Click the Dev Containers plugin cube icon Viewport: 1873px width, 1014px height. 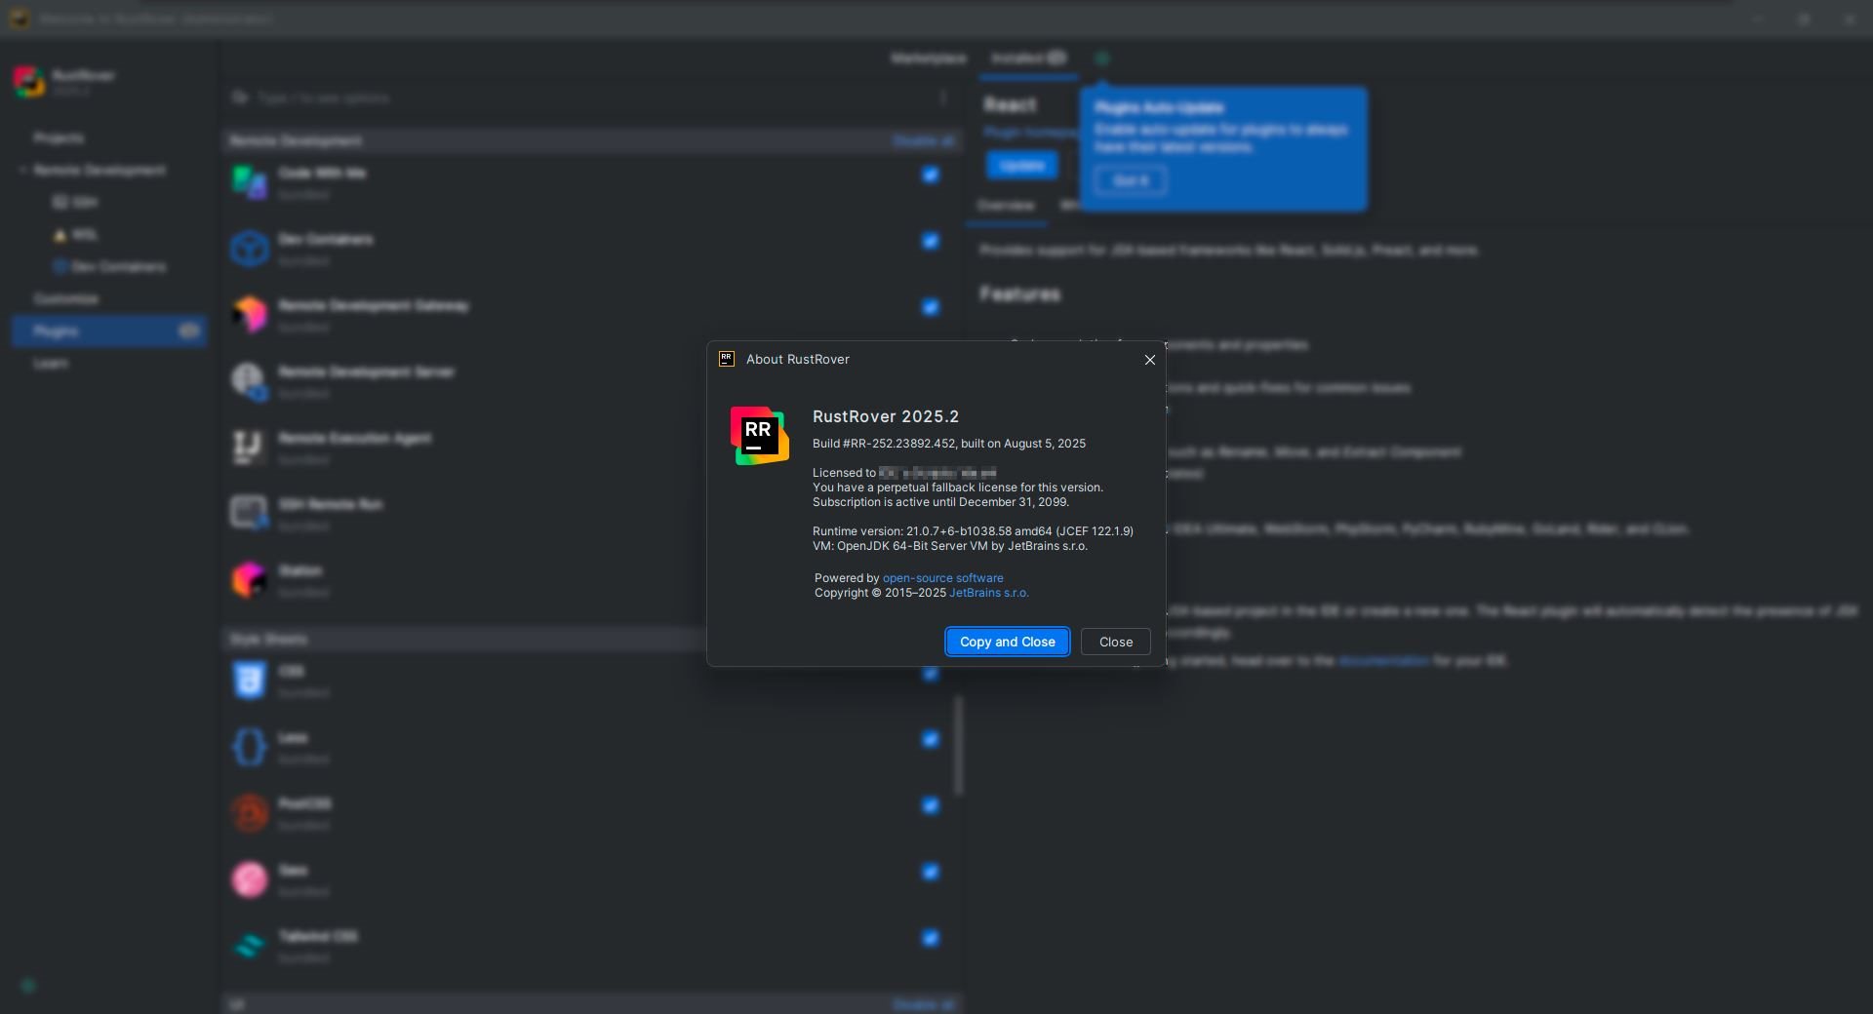249,249
